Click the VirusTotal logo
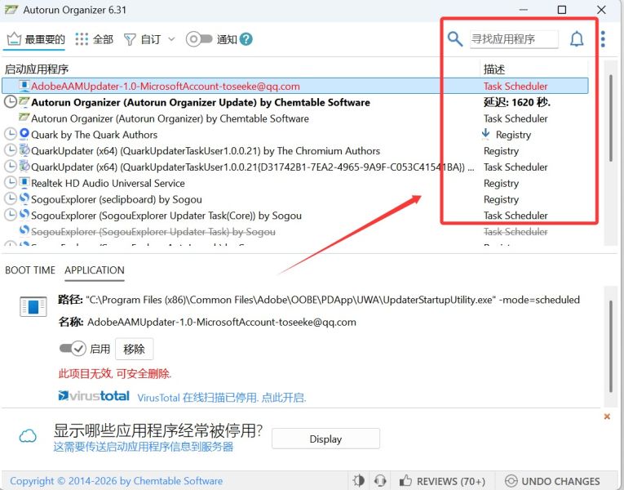The height and width of the screenshot is (490, 624). (x=94, y=396)
